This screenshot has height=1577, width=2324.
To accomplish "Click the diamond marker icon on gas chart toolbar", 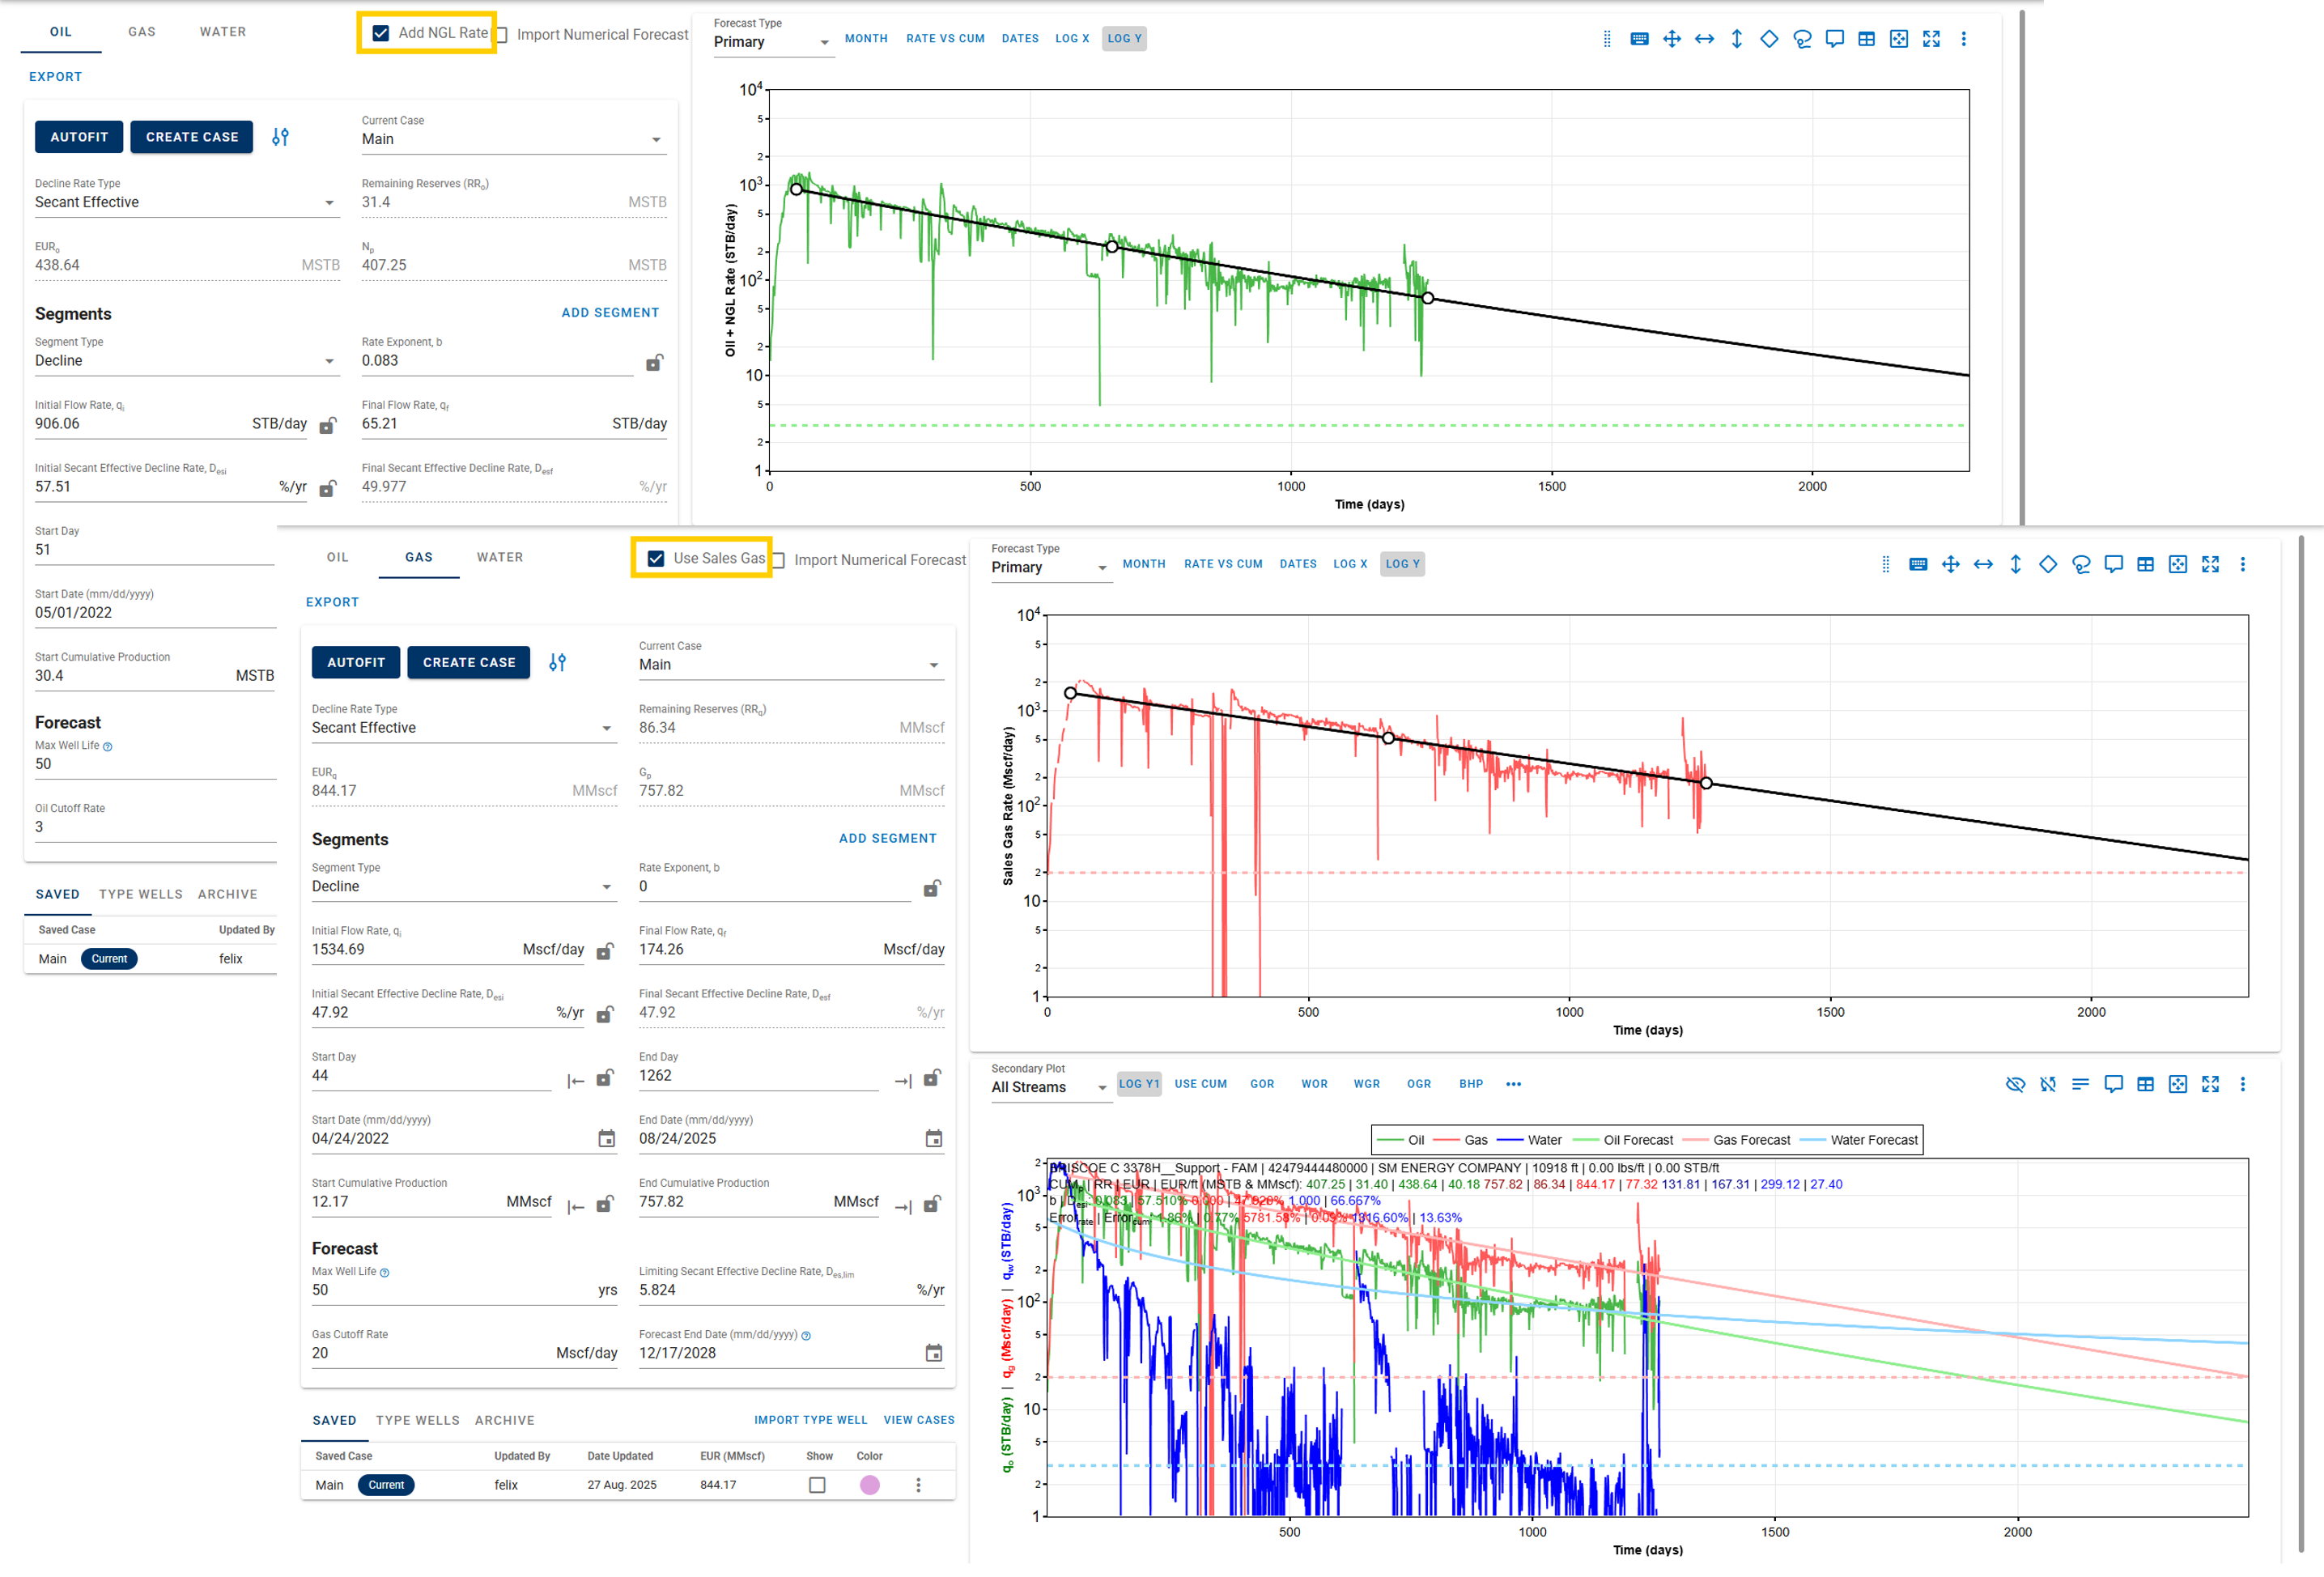I will click(x=2048, y=565).
